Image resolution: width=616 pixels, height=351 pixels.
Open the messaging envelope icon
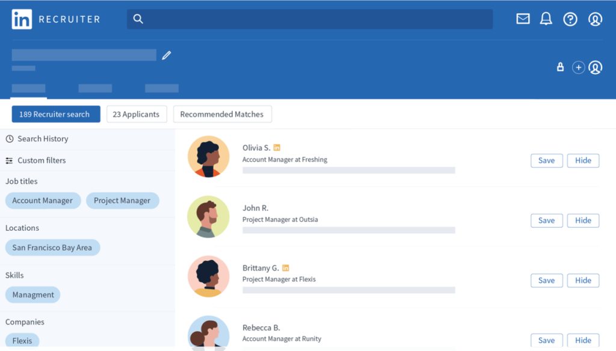[x=523, y=19]
